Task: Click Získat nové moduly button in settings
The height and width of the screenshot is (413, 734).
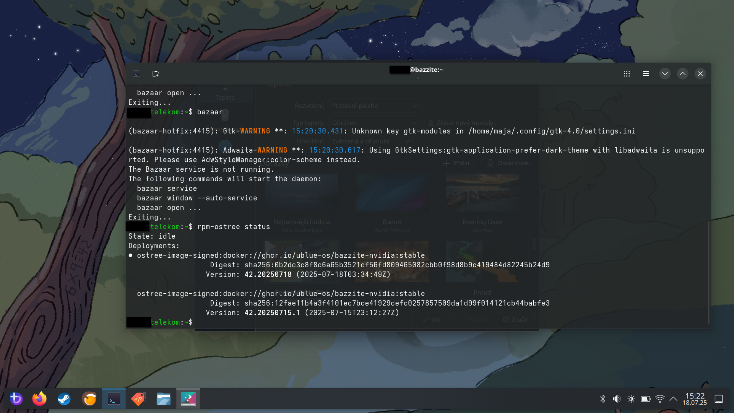Action: click(x=463, y=123)
